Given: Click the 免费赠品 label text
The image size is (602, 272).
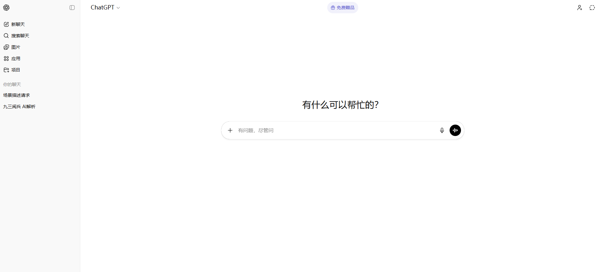Looking at the screenshot, I should pyautogui.click(x=345, y=8).
